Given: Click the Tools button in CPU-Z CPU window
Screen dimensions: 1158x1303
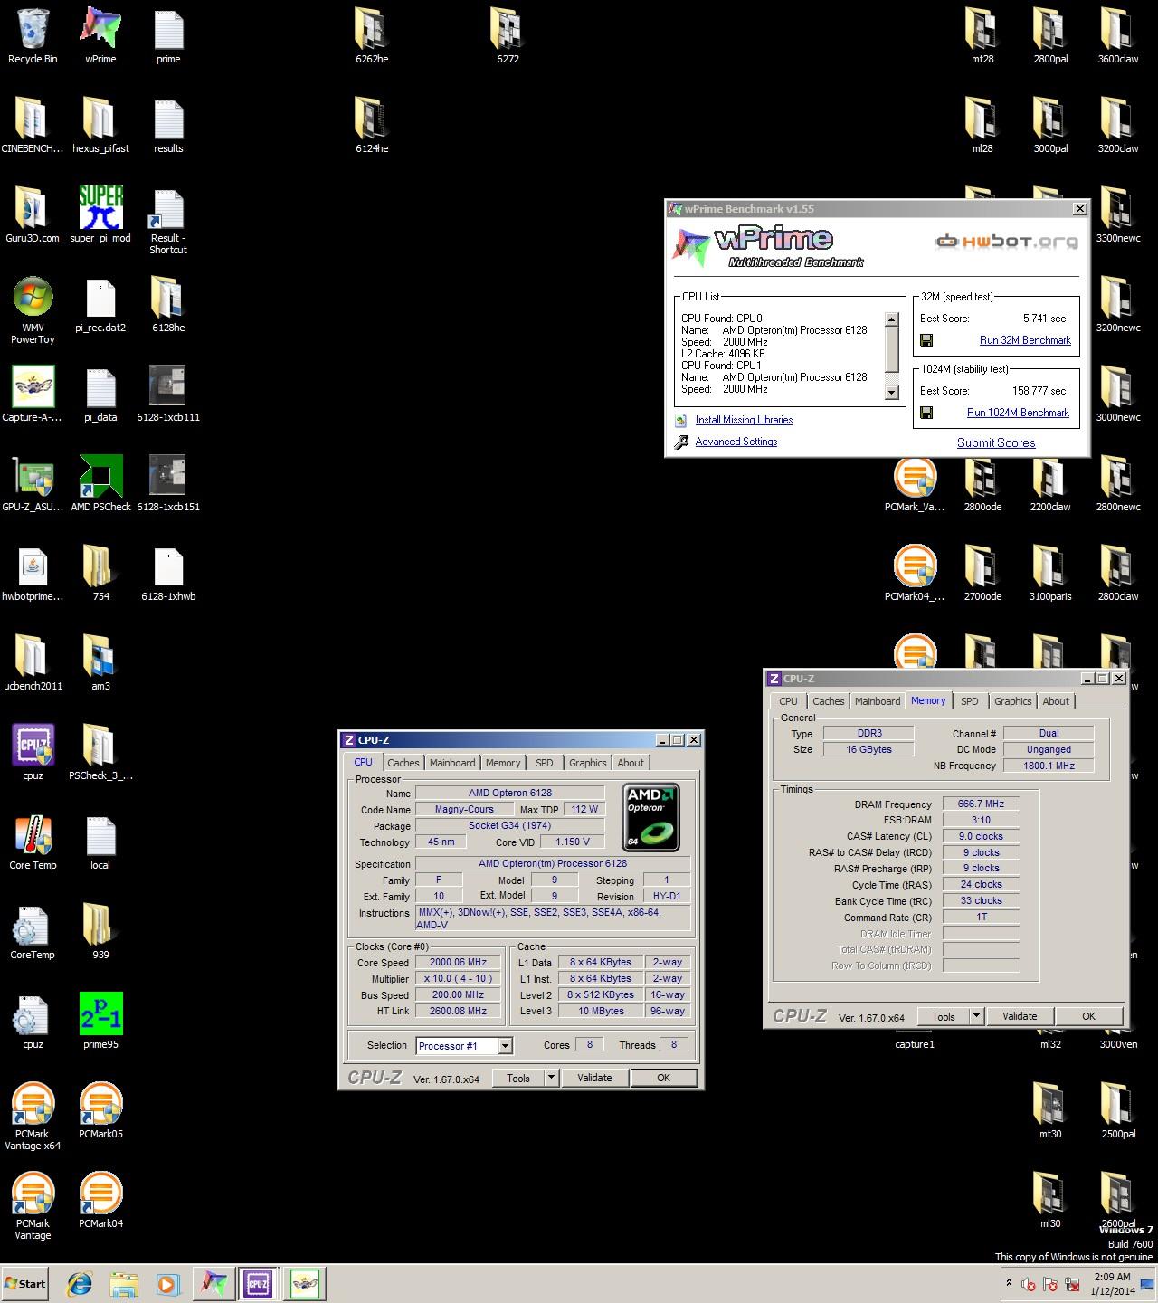Looking at the screenshot, I should [518, 1078].
